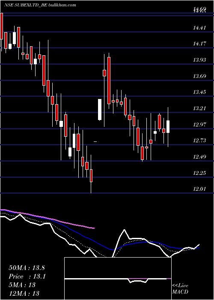The width and height of the screenshot is (214, 300).
Task: Click the 13.45 price axis label
Action: (x=200, y=93)
